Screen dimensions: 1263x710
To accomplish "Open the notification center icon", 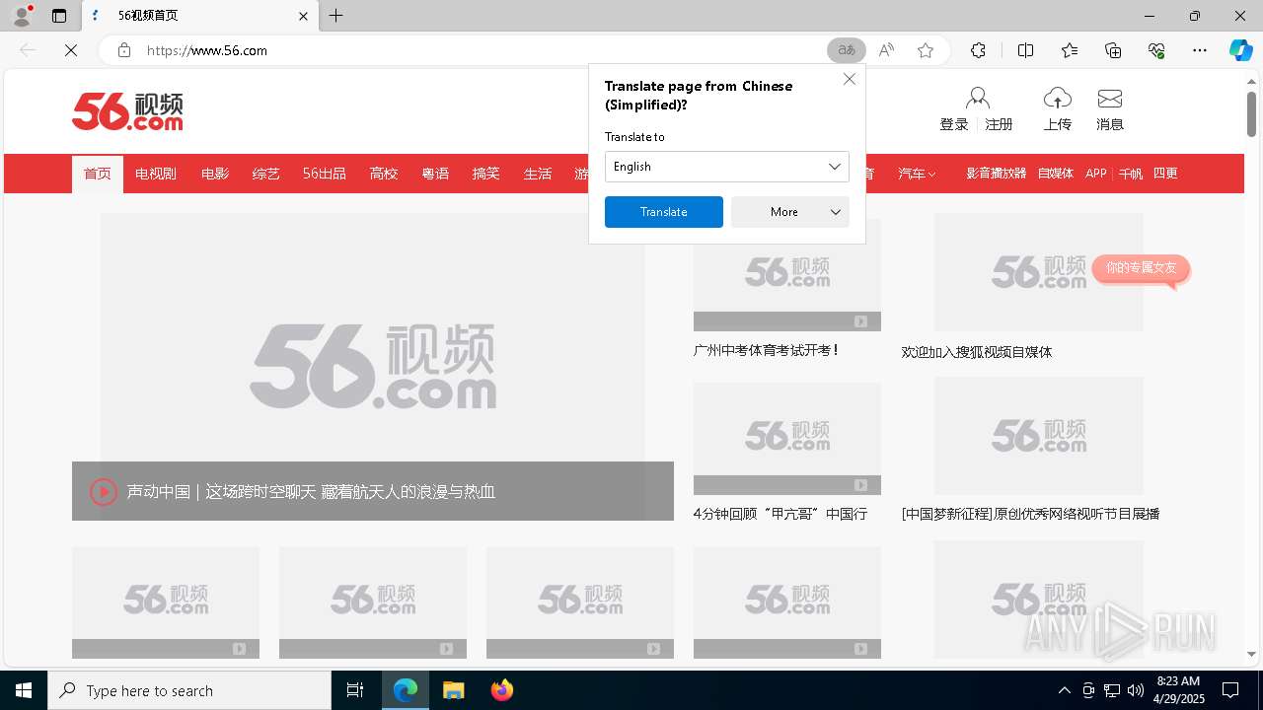I will pos(1230,690).
